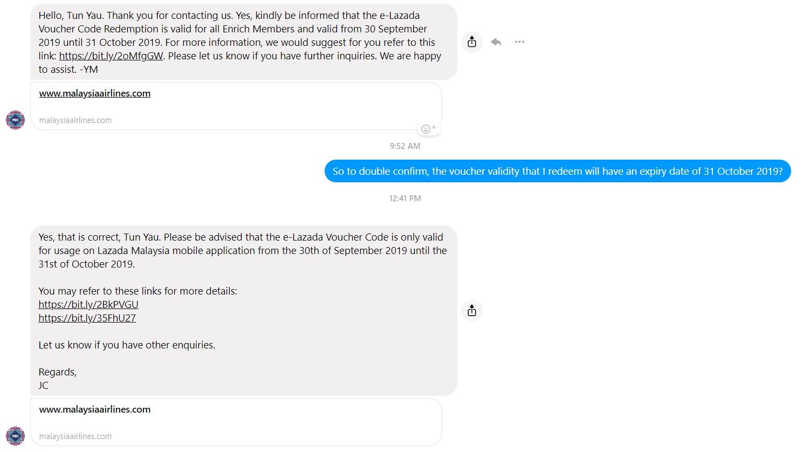The width and height of the screenshot is (803, 452).
Task: Click grey malaysiaairlines.com domain in first card
Action: [x=76, y=120]
